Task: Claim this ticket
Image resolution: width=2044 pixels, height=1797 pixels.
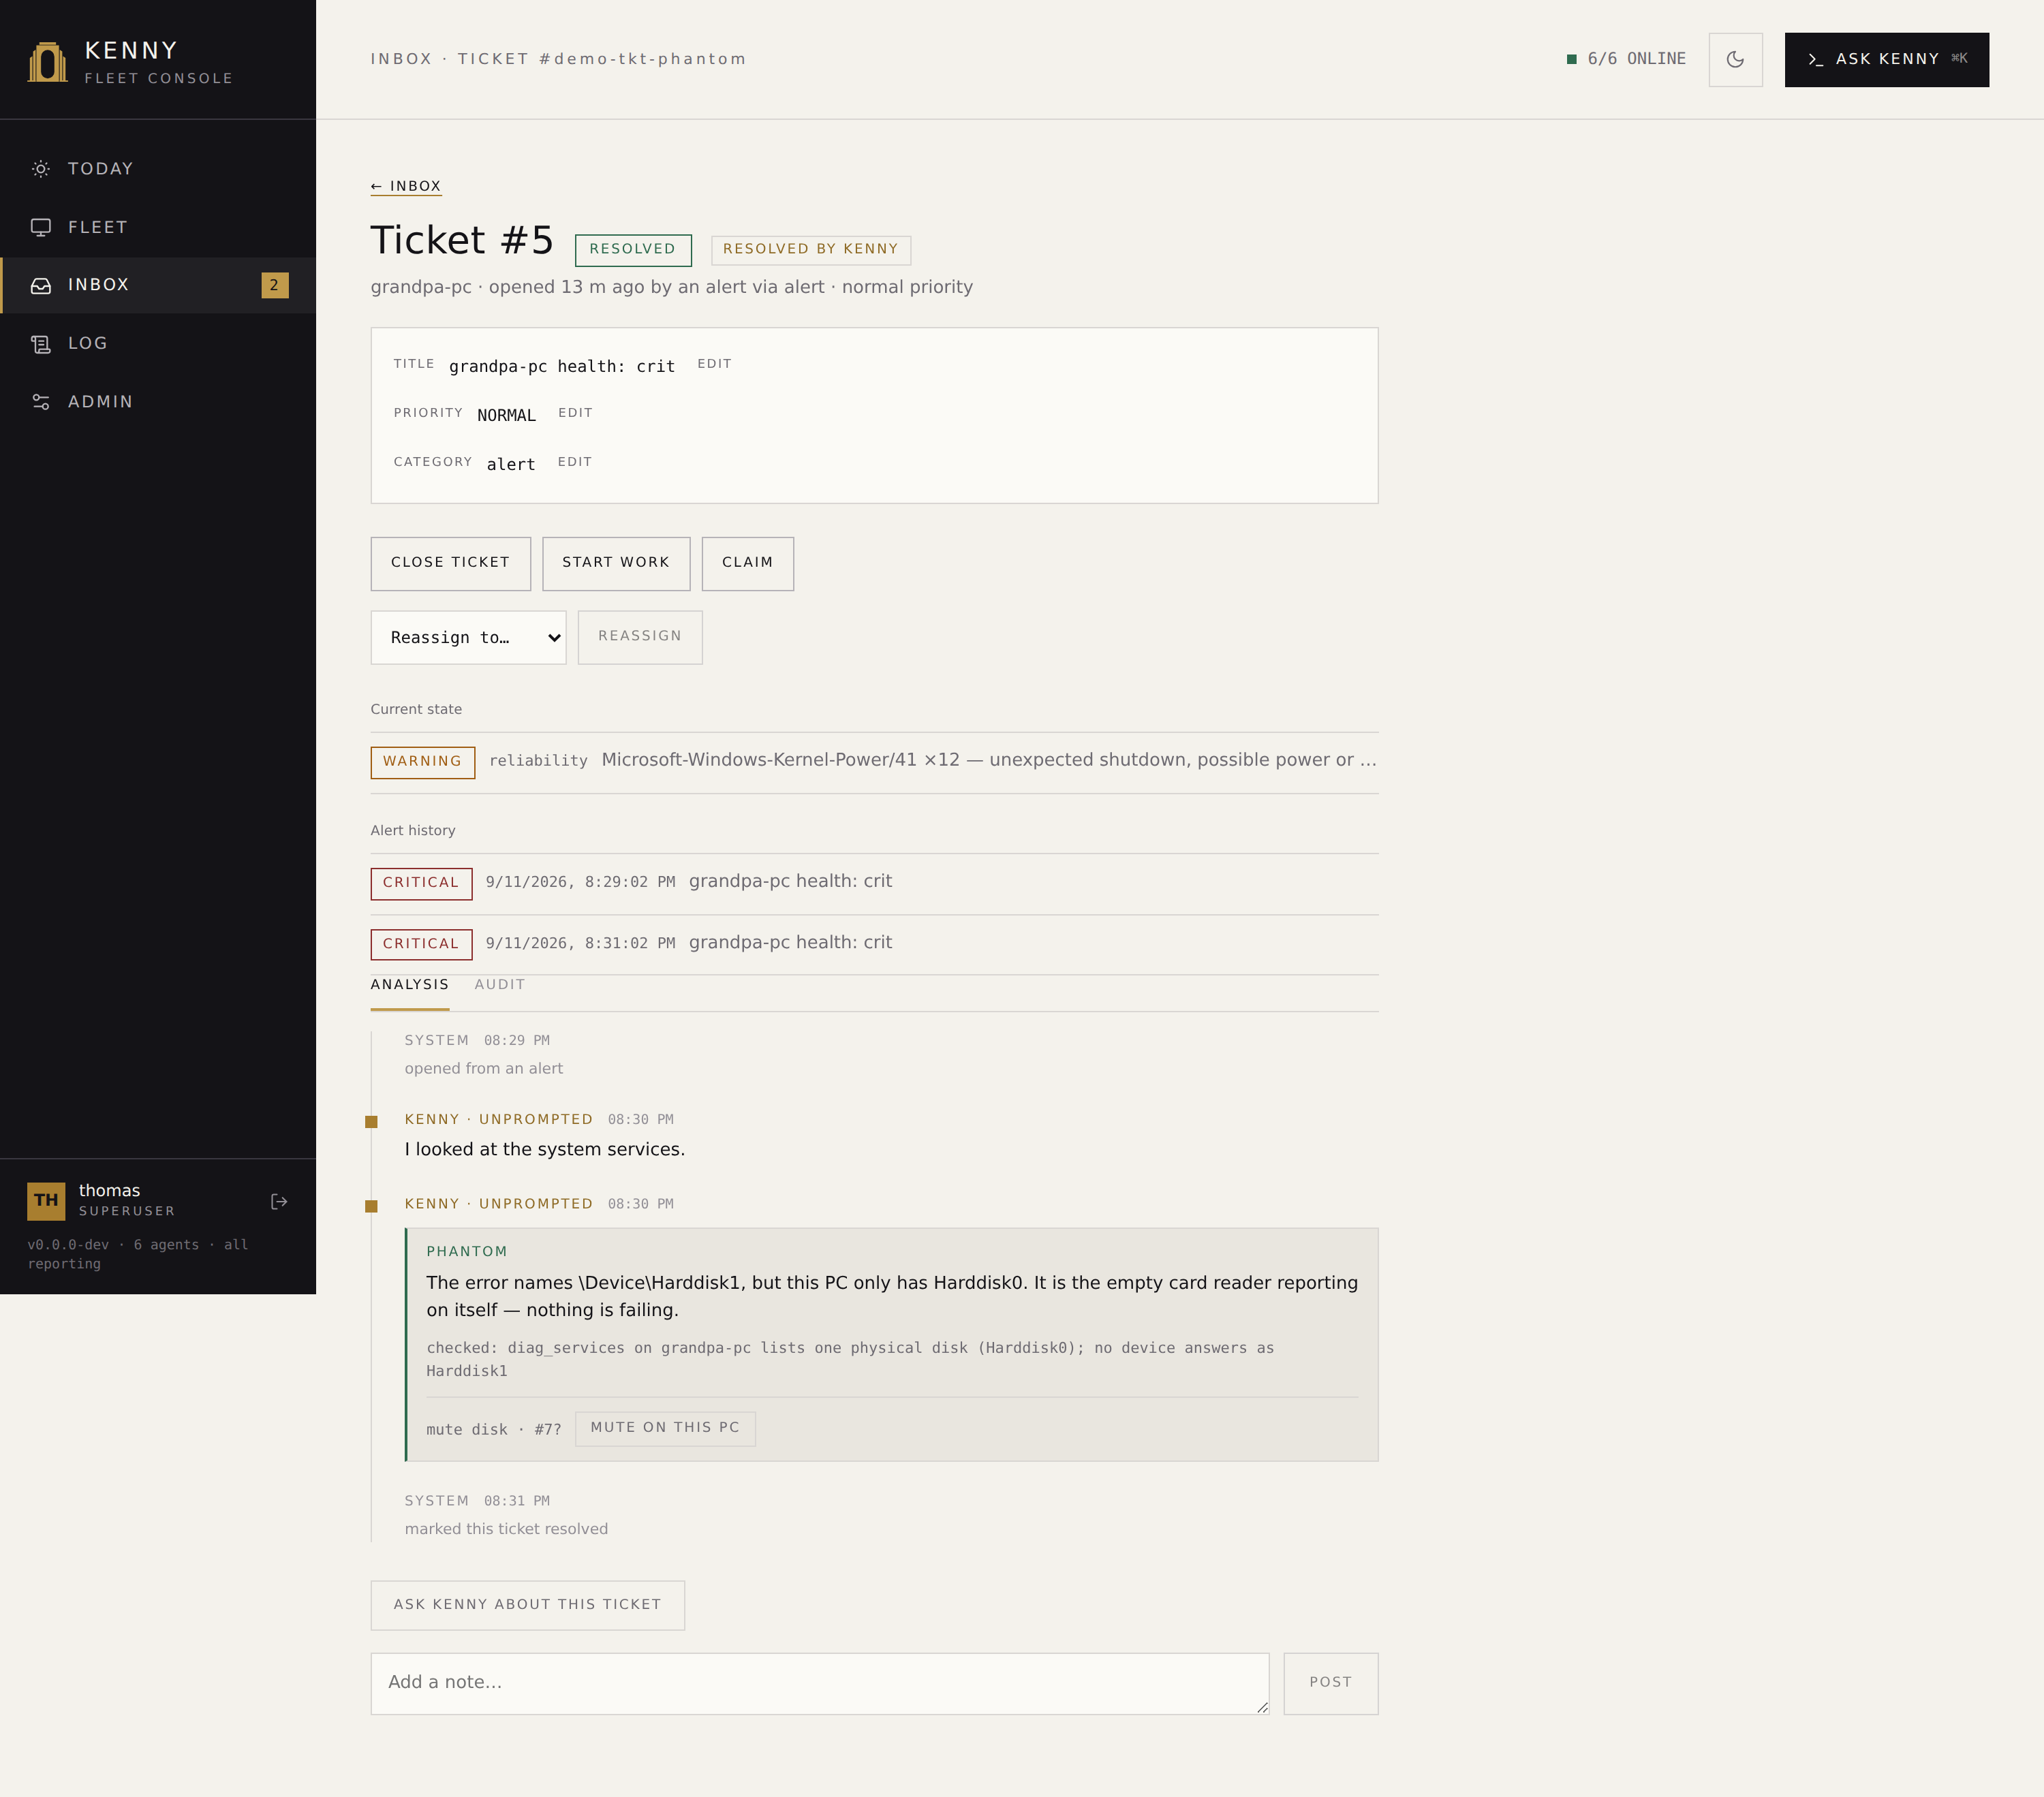Action: pos(747,563)
